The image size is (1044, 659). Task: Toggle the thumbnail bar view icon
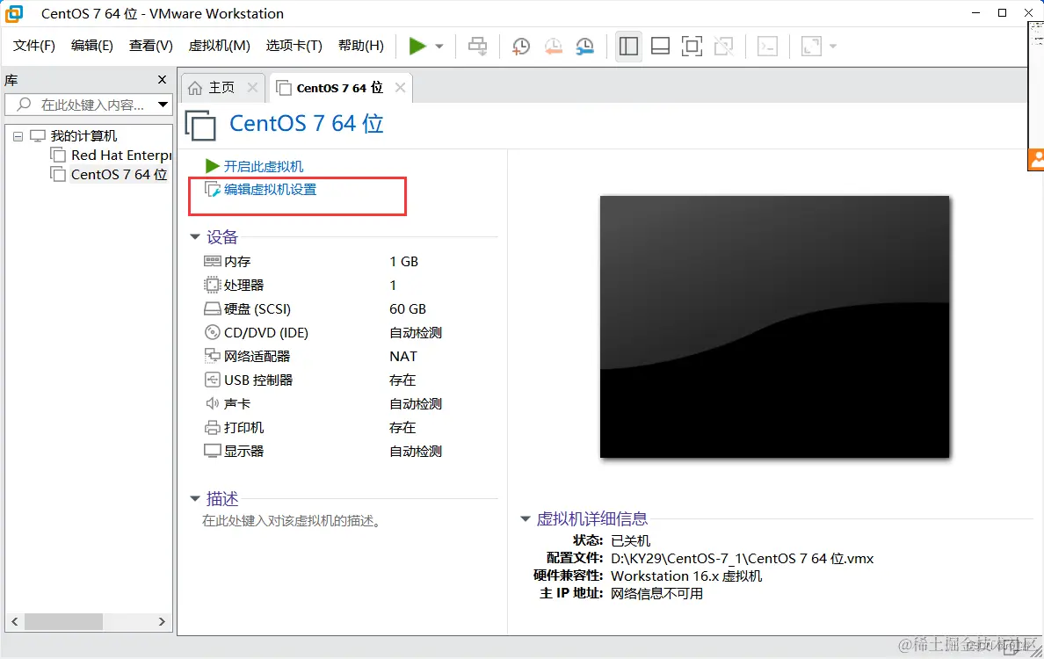click(x=661, y=46)
